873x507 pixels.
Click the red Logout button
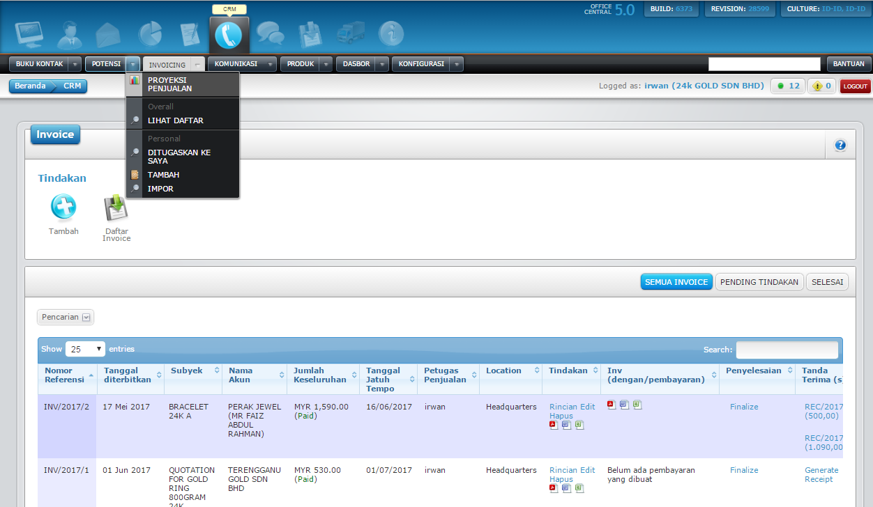(855, 86)
